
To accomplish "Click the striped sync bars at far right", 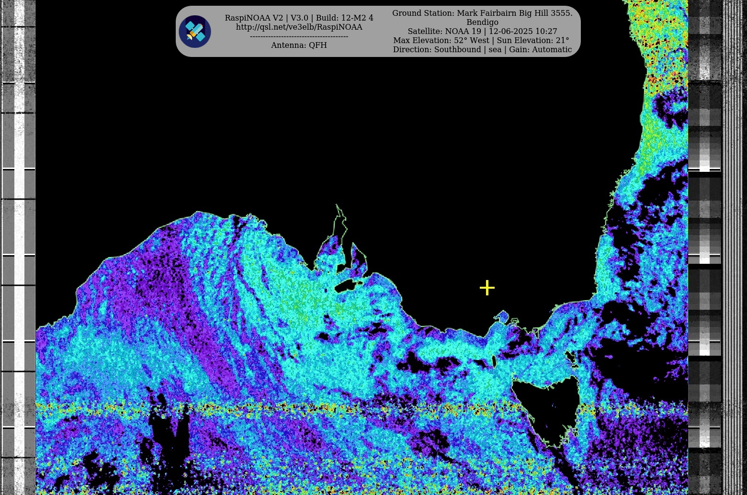I will pyautogui.click(x=734, y=239).
